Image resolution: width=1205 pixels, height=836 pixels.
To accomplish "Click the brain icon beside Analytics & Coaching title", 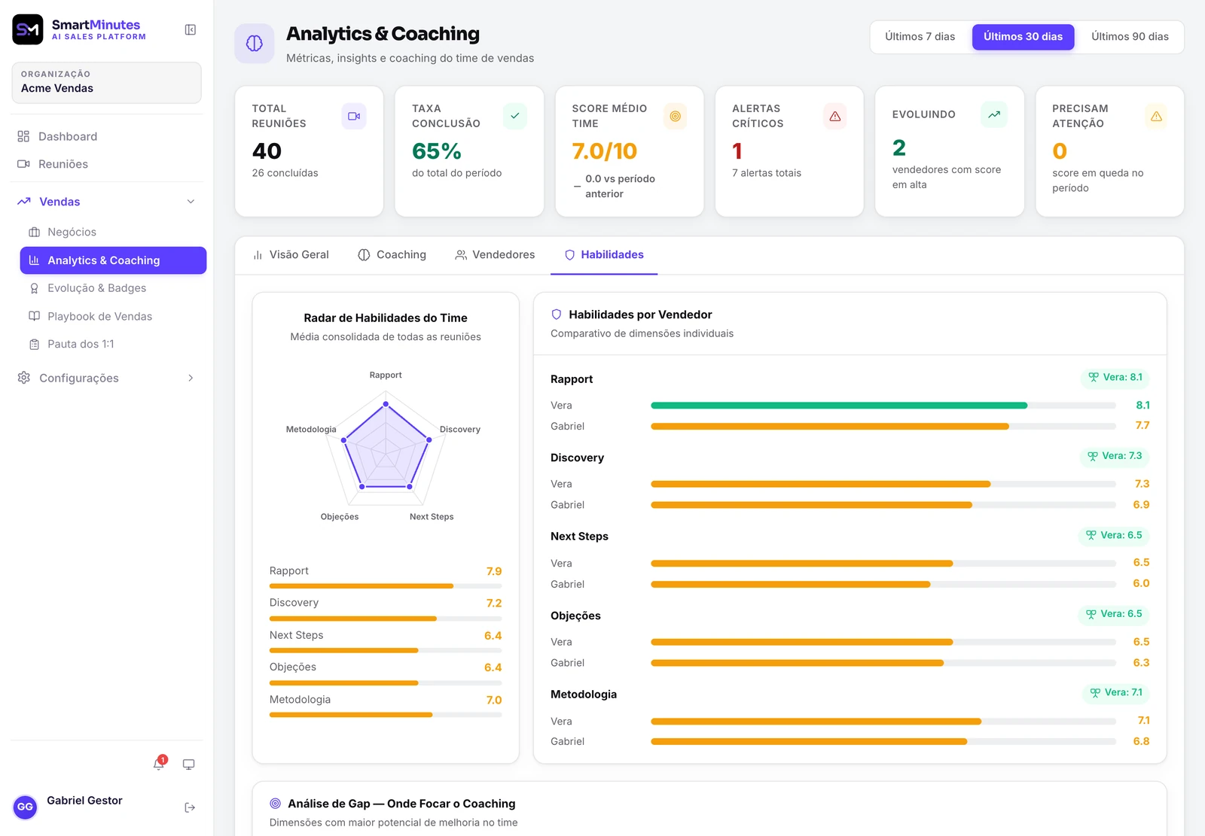I will pyautogui.click(x=255, y=44).
